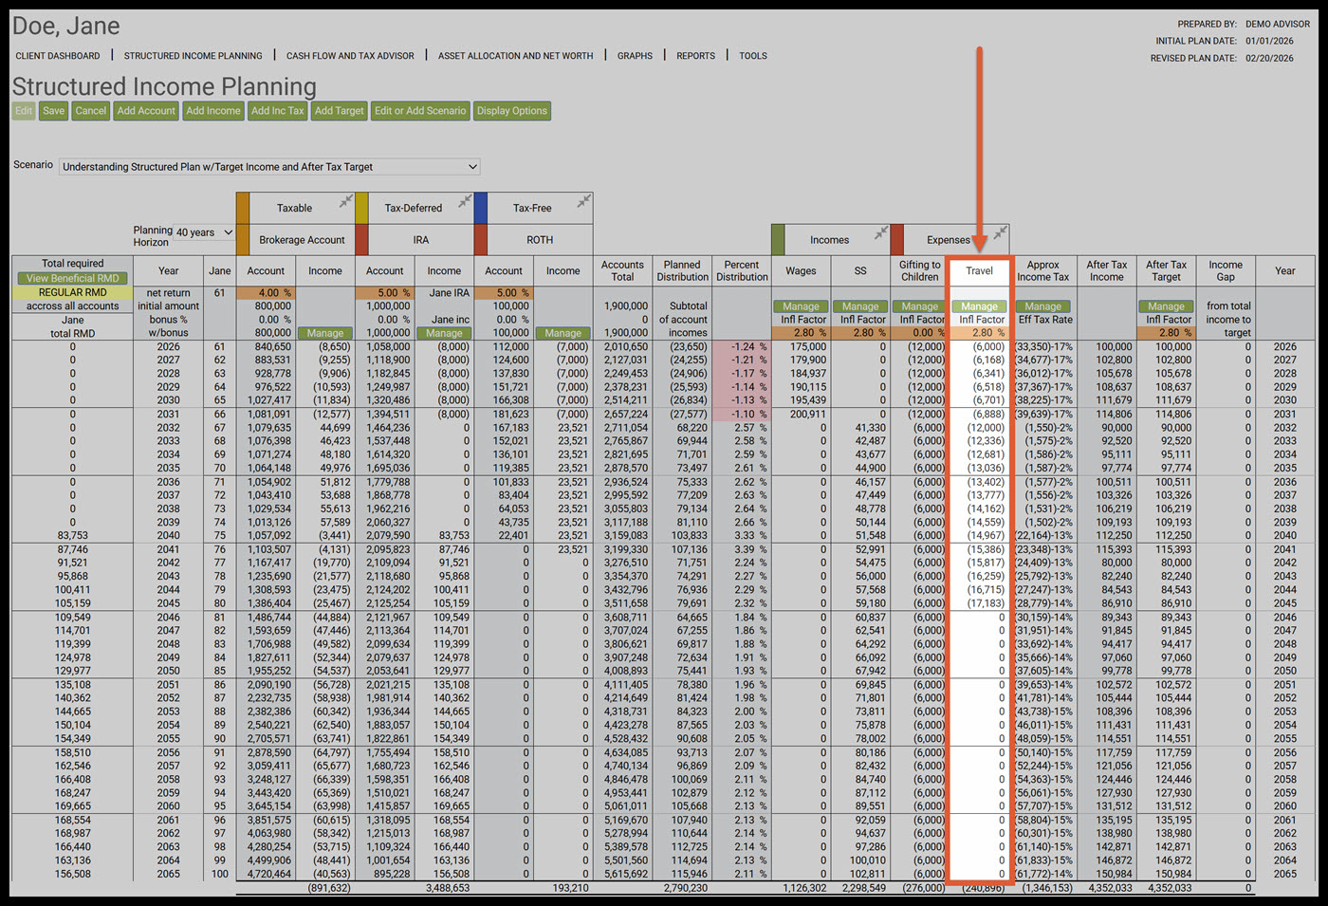Click Manage in Gifting to Children column
The width and height of the screenshot is (1328, 906).
point(920,306)
